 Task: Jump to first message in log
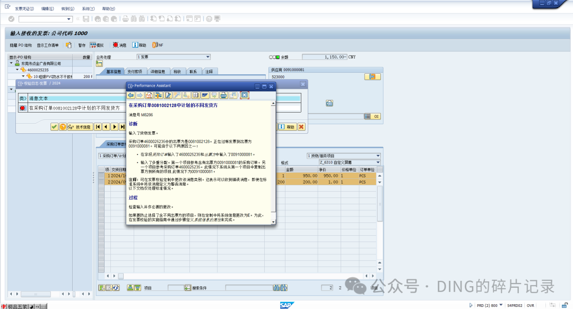(98, 127)
